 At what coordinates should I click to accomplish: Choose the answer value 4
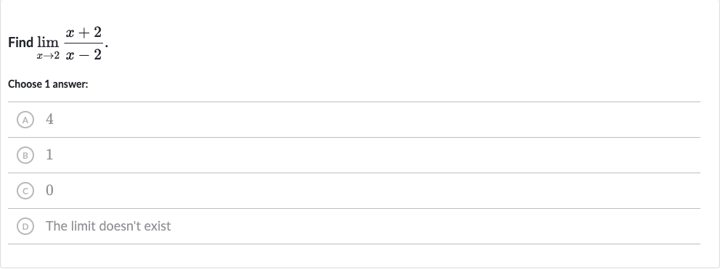pos(49,120)
